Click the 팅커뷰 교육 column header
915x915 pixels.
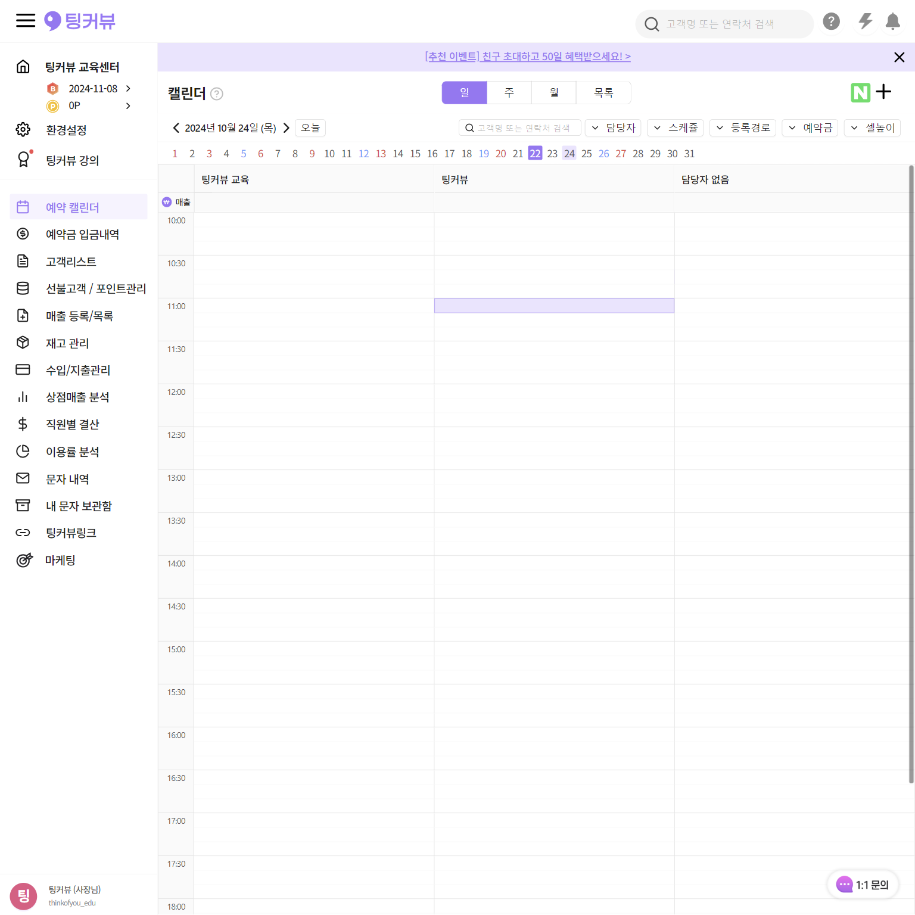314,179
